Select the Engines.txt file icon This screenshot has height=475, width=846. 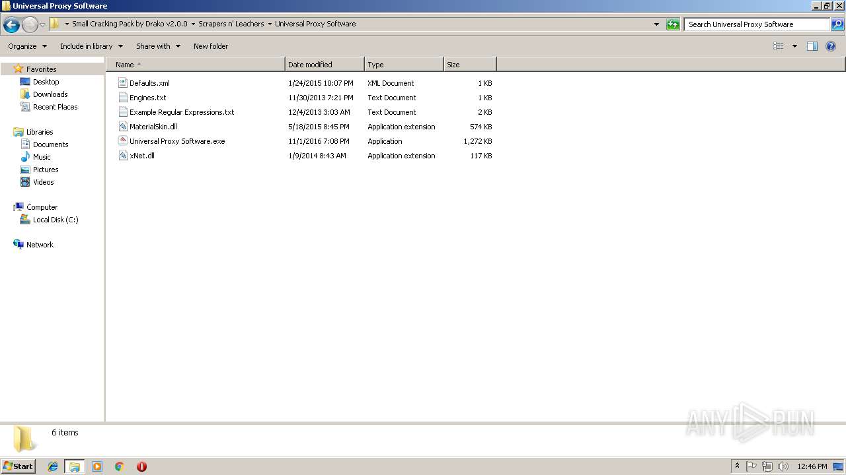(122, 98)
